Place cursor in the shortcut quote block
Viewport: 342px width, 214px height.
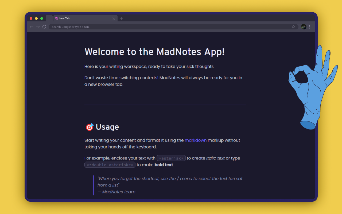click(170, 182)
